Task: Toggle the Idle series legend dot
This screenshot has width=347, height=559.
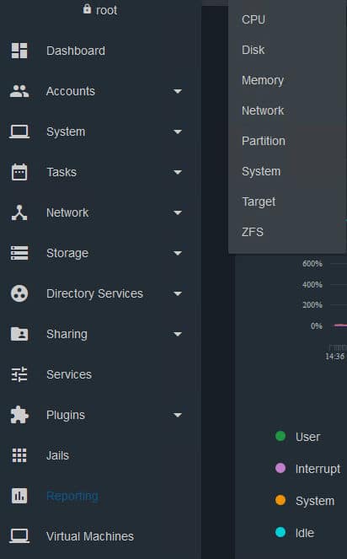Action: [x=280, y=532]
